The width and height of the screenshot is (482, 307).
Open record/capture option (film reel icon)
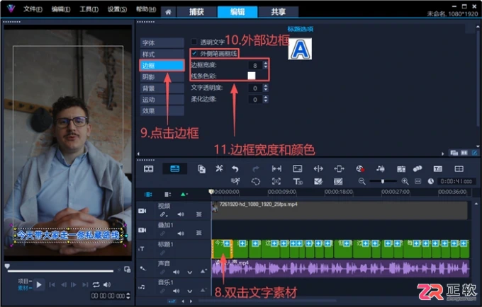pos(359,168)
